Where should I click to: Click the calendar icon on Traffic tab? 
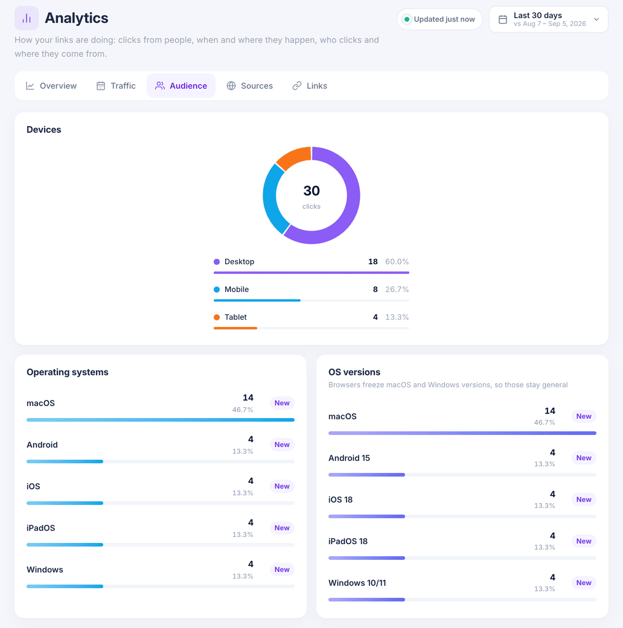101,86
